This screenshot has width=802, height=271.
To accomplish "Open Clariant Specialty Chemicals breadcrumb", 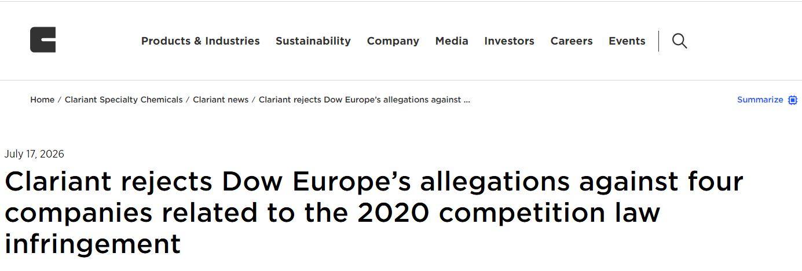I will tap(123, 100).
